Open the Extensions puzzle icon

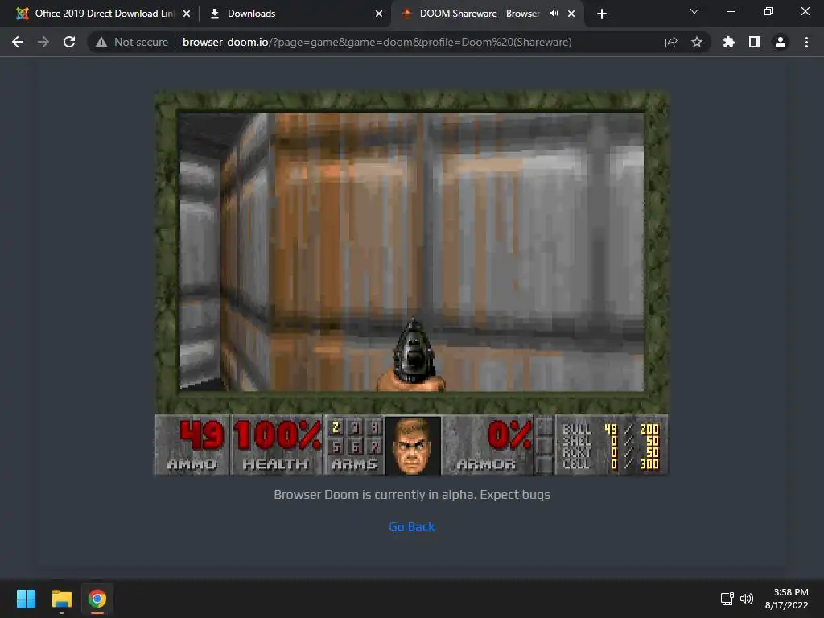coord(728,42)
